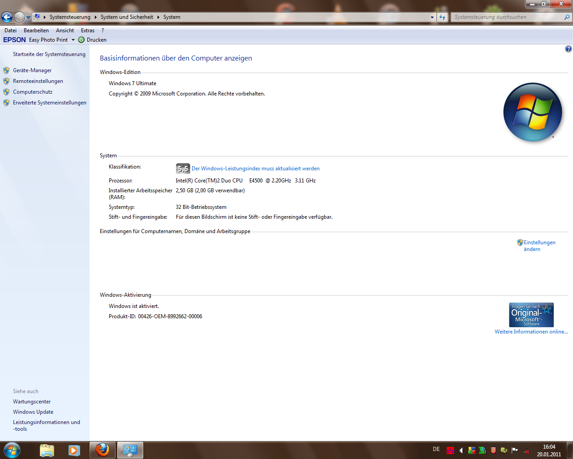The height and width of the screenshot is (459, 573).
Task: Open Easy Photo Print dropdown arrow
Action: [x=73, y=40]
